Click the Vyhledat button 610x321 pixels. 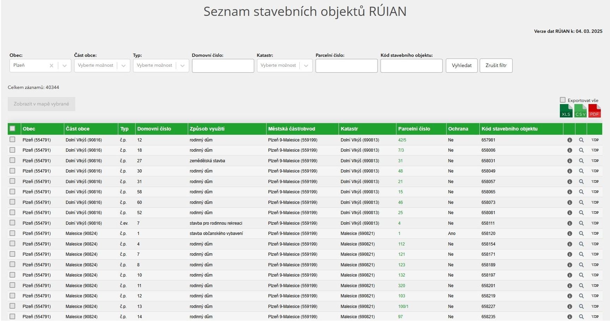coord(462,66)
